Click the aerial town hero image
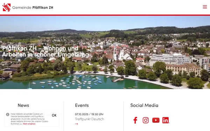Viewport: 210px width, 131px height. tap(105, 52)
